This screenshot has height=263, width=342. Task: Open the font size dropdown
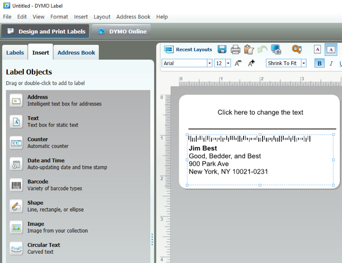229,63
